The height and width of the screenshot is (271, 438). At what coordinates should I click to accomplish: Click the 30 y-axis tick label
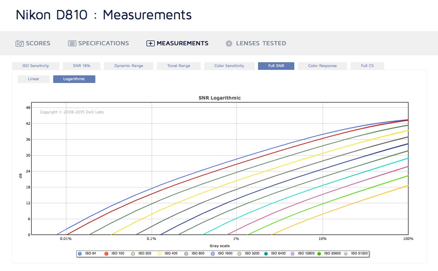point(28,156)
